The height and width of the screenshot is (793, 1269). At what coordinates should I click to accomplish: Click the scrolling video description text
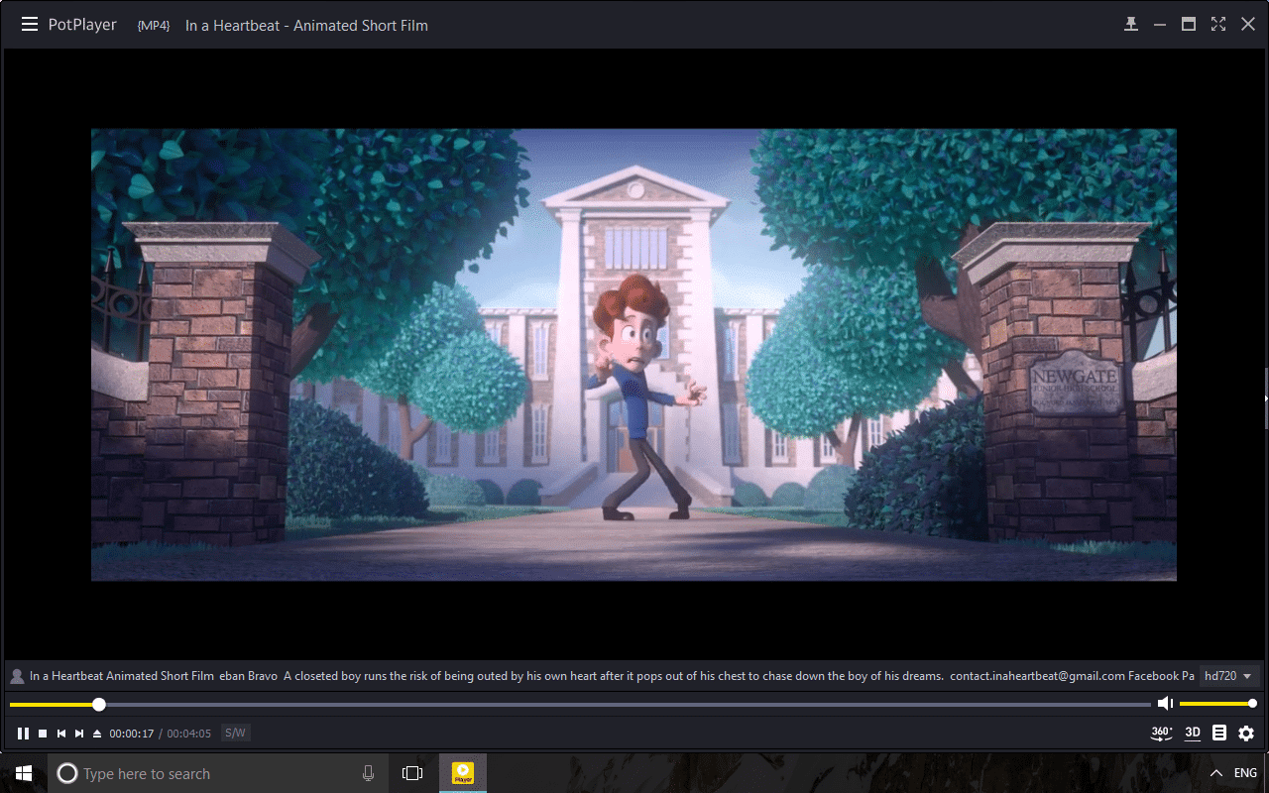(x=612, y=676)
